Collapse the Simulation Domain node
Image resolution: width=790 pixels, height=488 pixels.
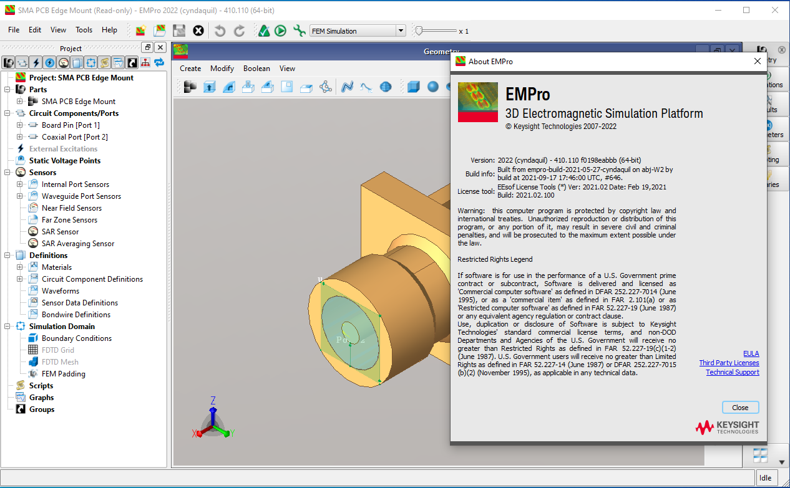click(x=7, y=327)
